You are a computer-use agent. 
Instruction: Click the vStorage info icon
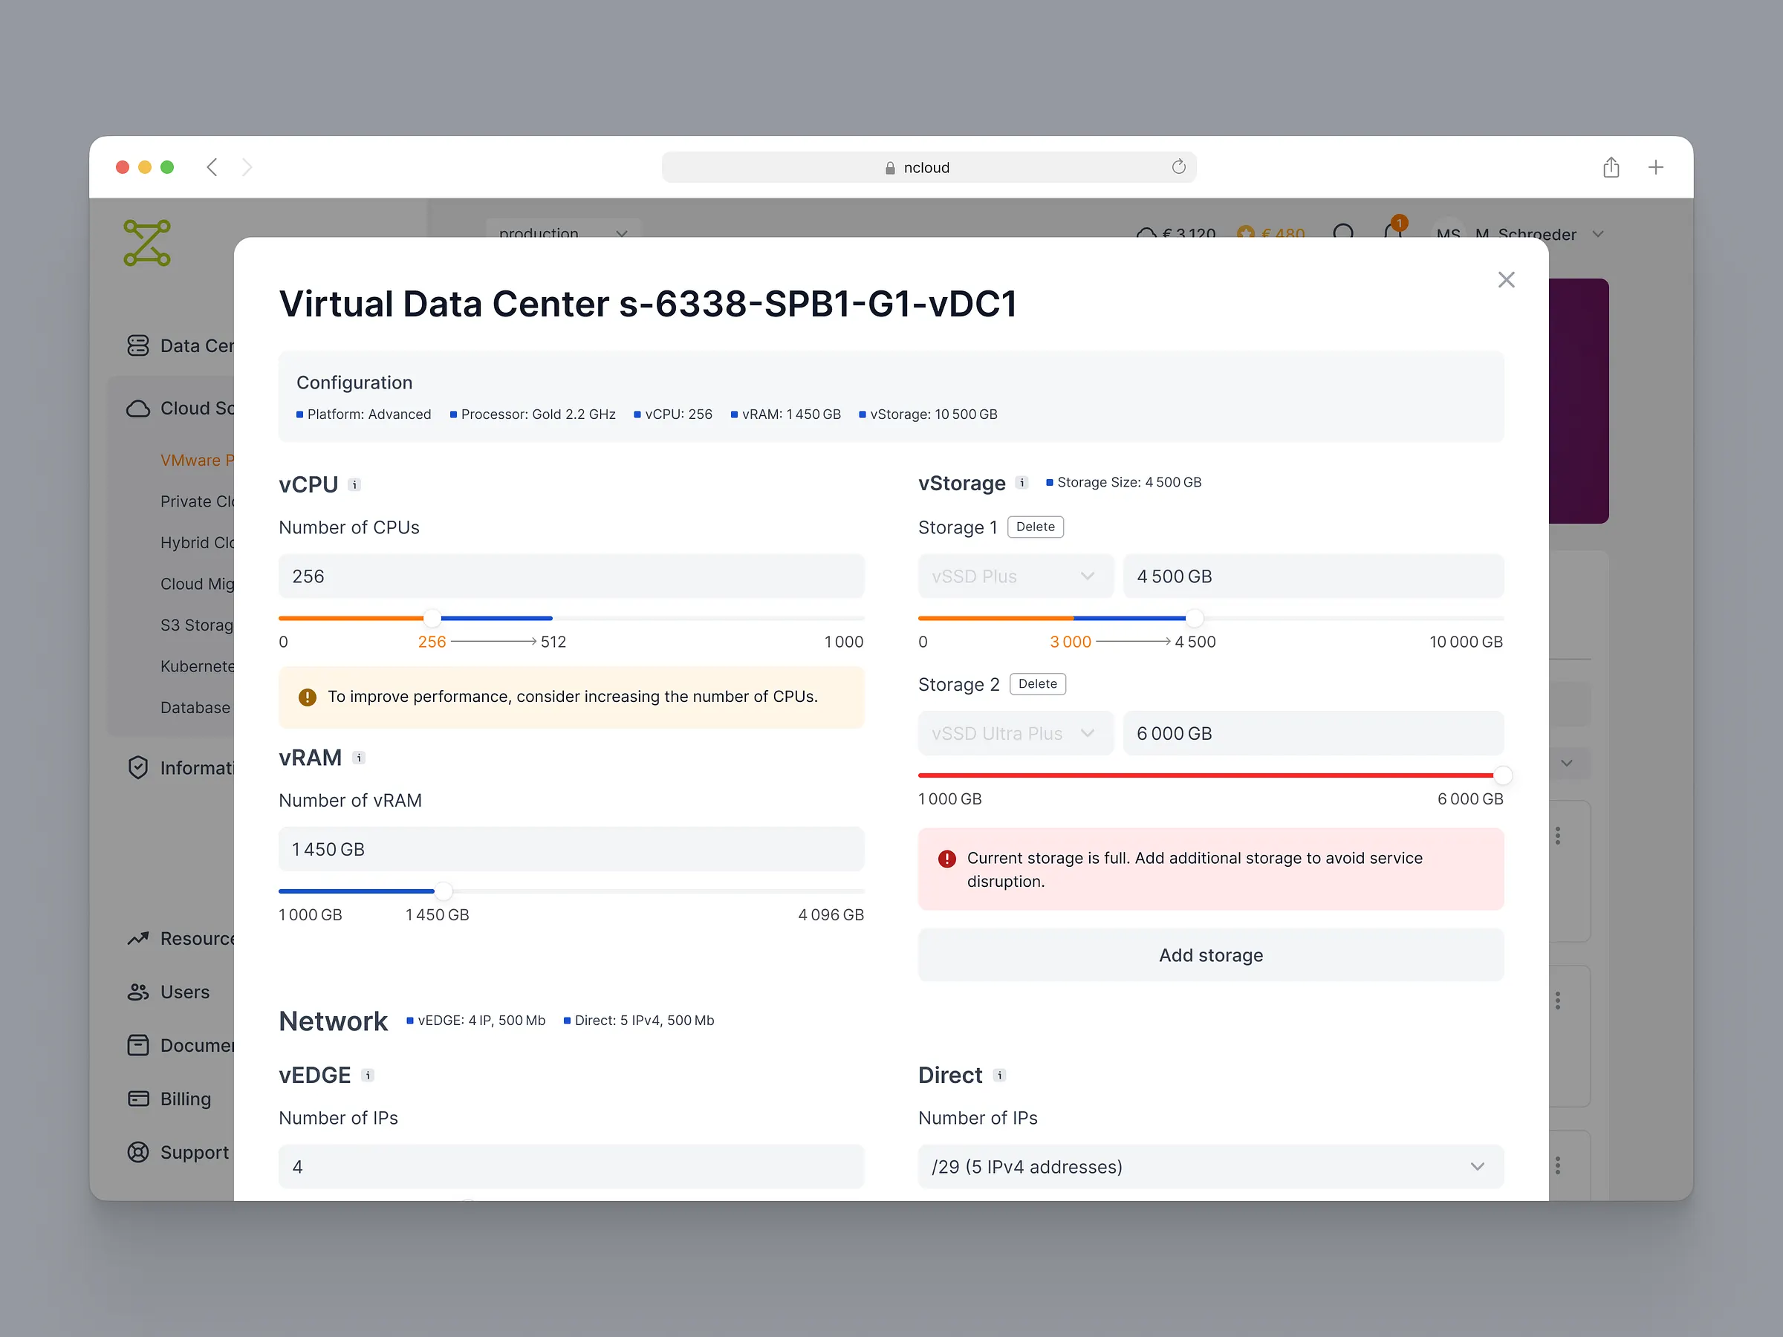(1022, 483)
